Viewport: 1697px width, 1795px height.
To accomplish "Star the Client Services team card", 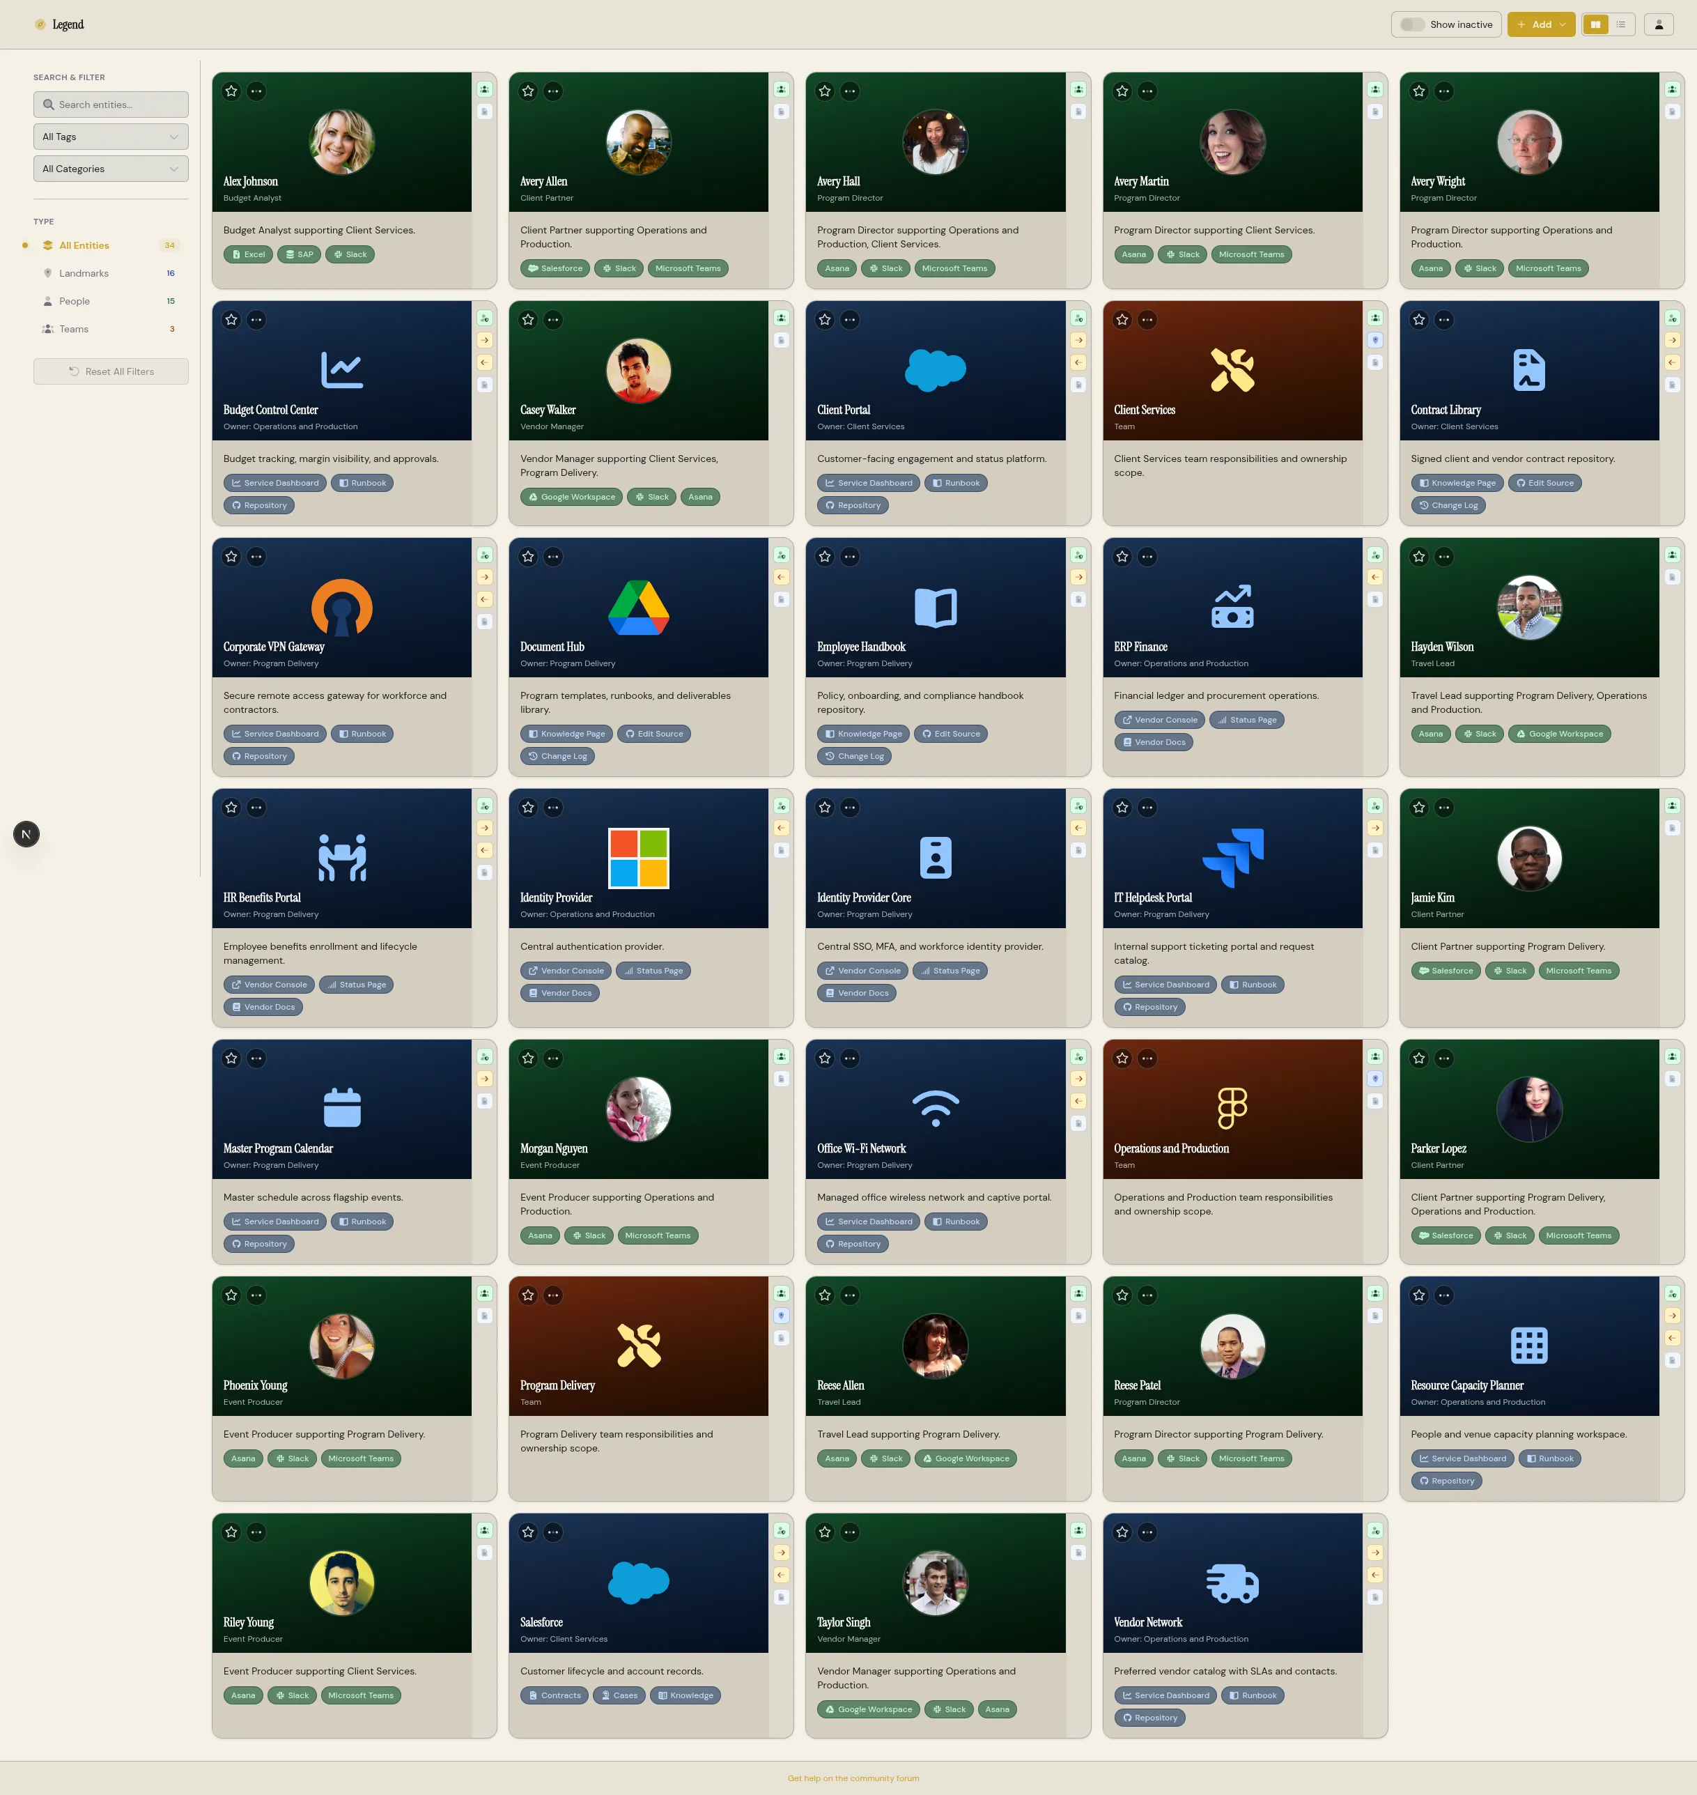I will coord(1122,321).
